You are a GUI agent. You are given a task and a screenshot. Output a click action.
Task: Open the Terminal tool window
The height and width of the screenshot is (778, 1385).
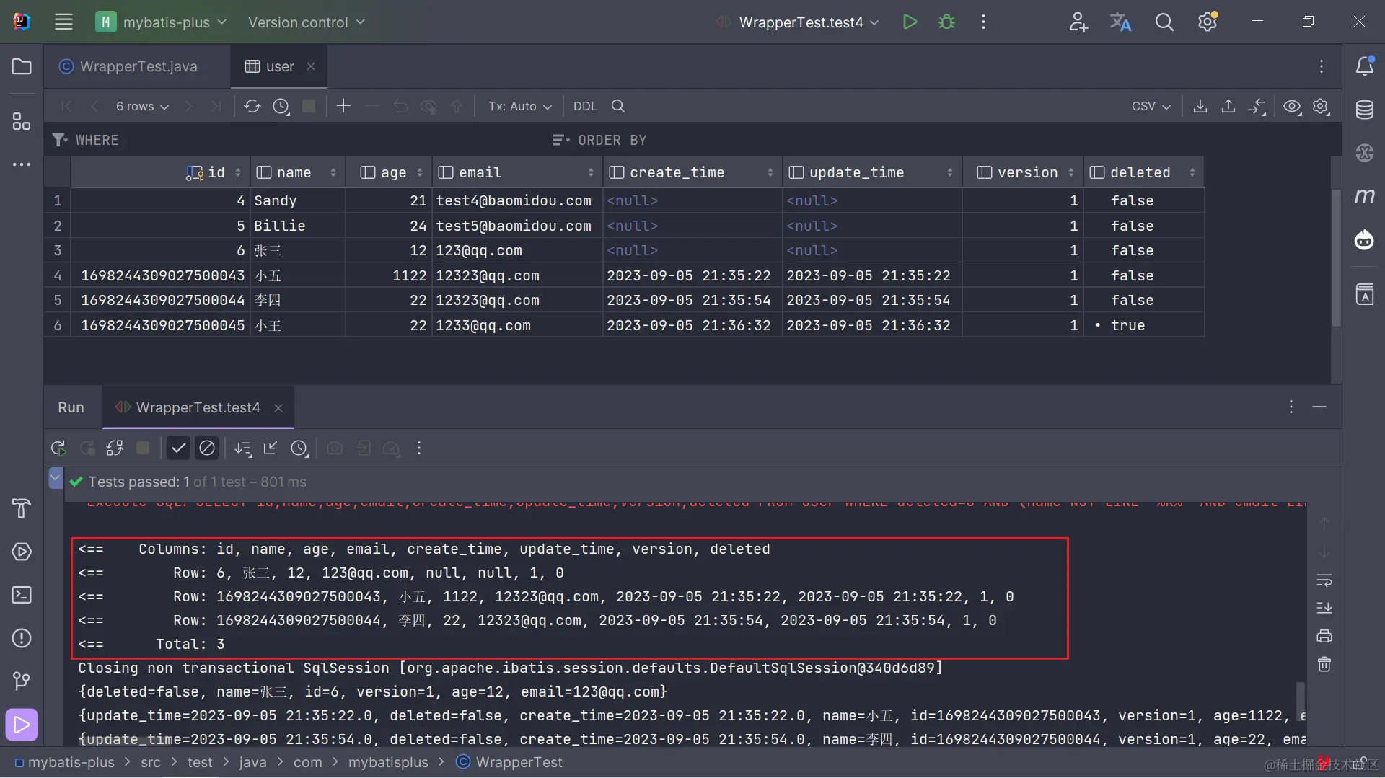[22, 595]
